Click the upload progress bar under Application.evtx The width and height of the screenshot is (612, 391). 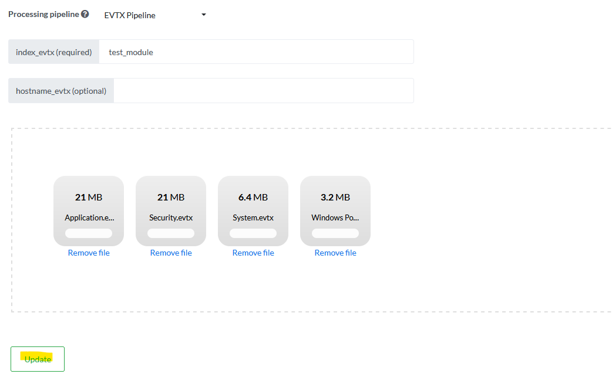[x=89, y=233]
